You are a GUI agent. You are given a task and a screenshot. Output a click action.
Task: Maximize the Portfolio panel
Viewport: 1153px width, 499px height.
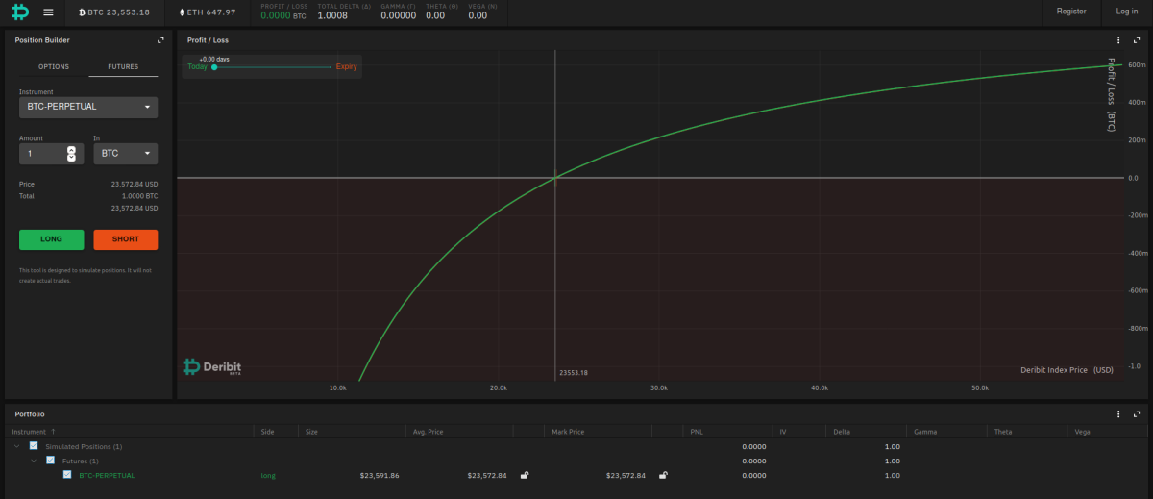coord(1136,413)
